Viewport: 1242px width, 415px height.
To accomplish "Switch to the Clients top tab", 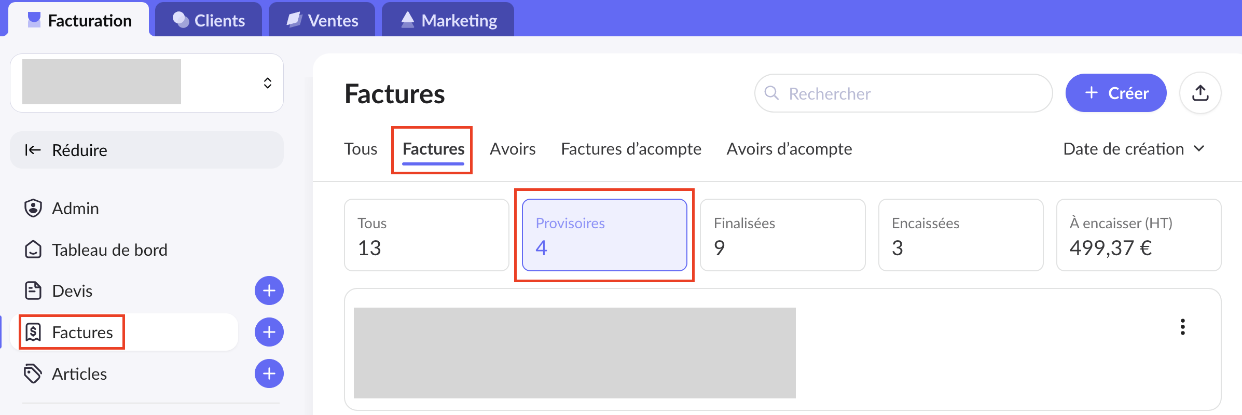I will [209, 21].
